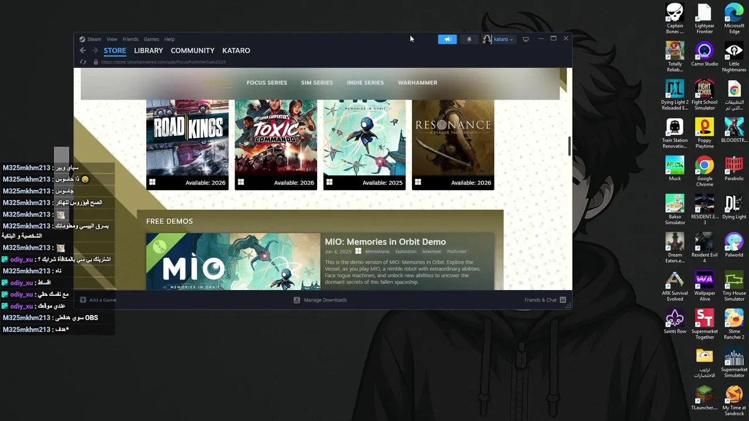Jump to INDIE SERIES section
Image resolution: width=749 pixels, height=421 pixels.
(x=365, y=82)
